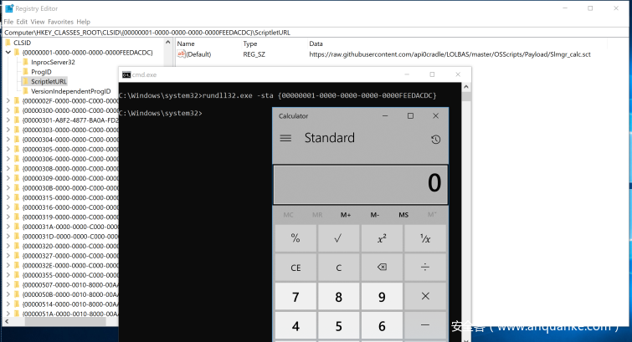Expand the {00000306-0000-0000-C000 key

pyautogui.click(x=8, y=159)
